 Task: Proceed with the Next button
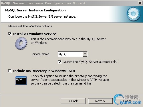pyautogui.click(x=100, y=101)
